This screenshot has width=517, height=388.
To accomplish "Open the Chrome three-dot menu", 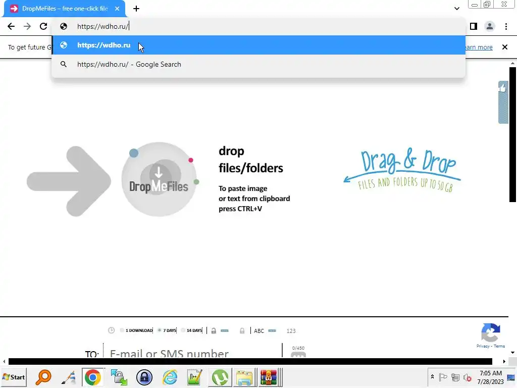I will coord(506,26).
